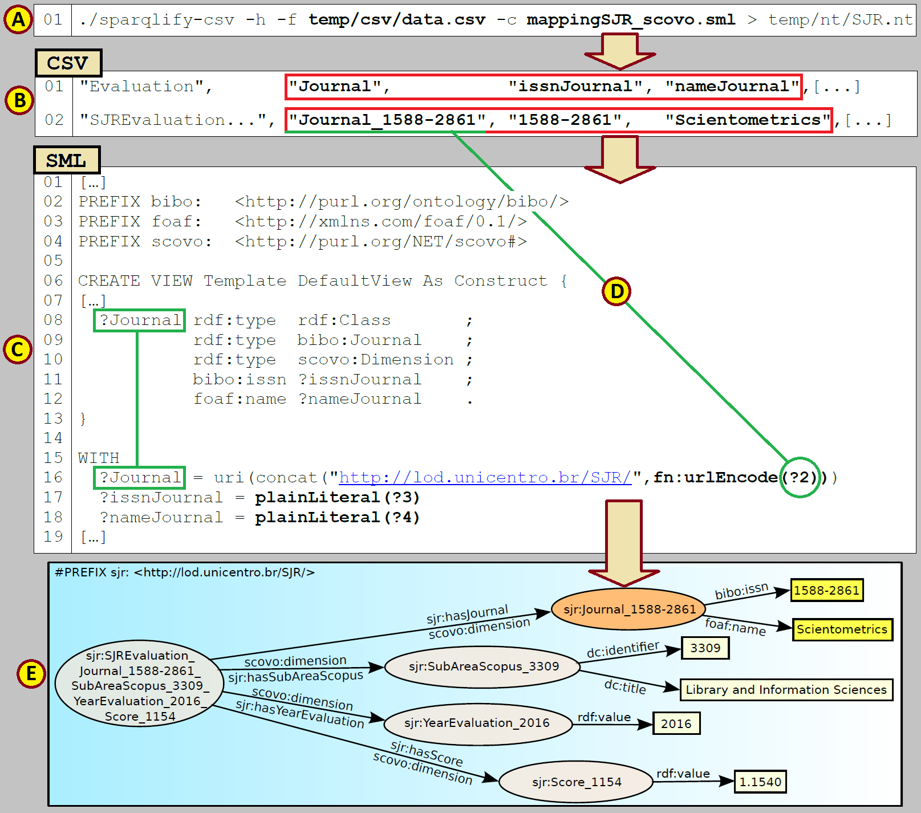Select the yellow circle marker labeled E
This screenshot has height=813, width=921.
[x=31, y=674]
